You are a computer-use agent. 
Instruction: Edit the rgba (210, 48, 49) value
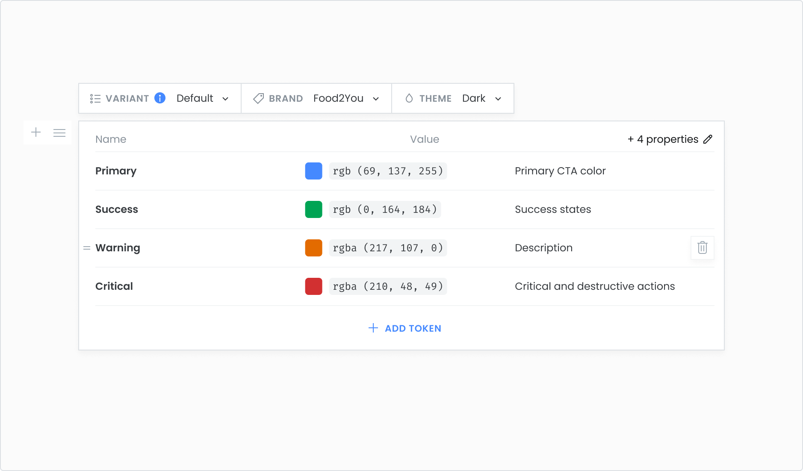pos(388,286)
